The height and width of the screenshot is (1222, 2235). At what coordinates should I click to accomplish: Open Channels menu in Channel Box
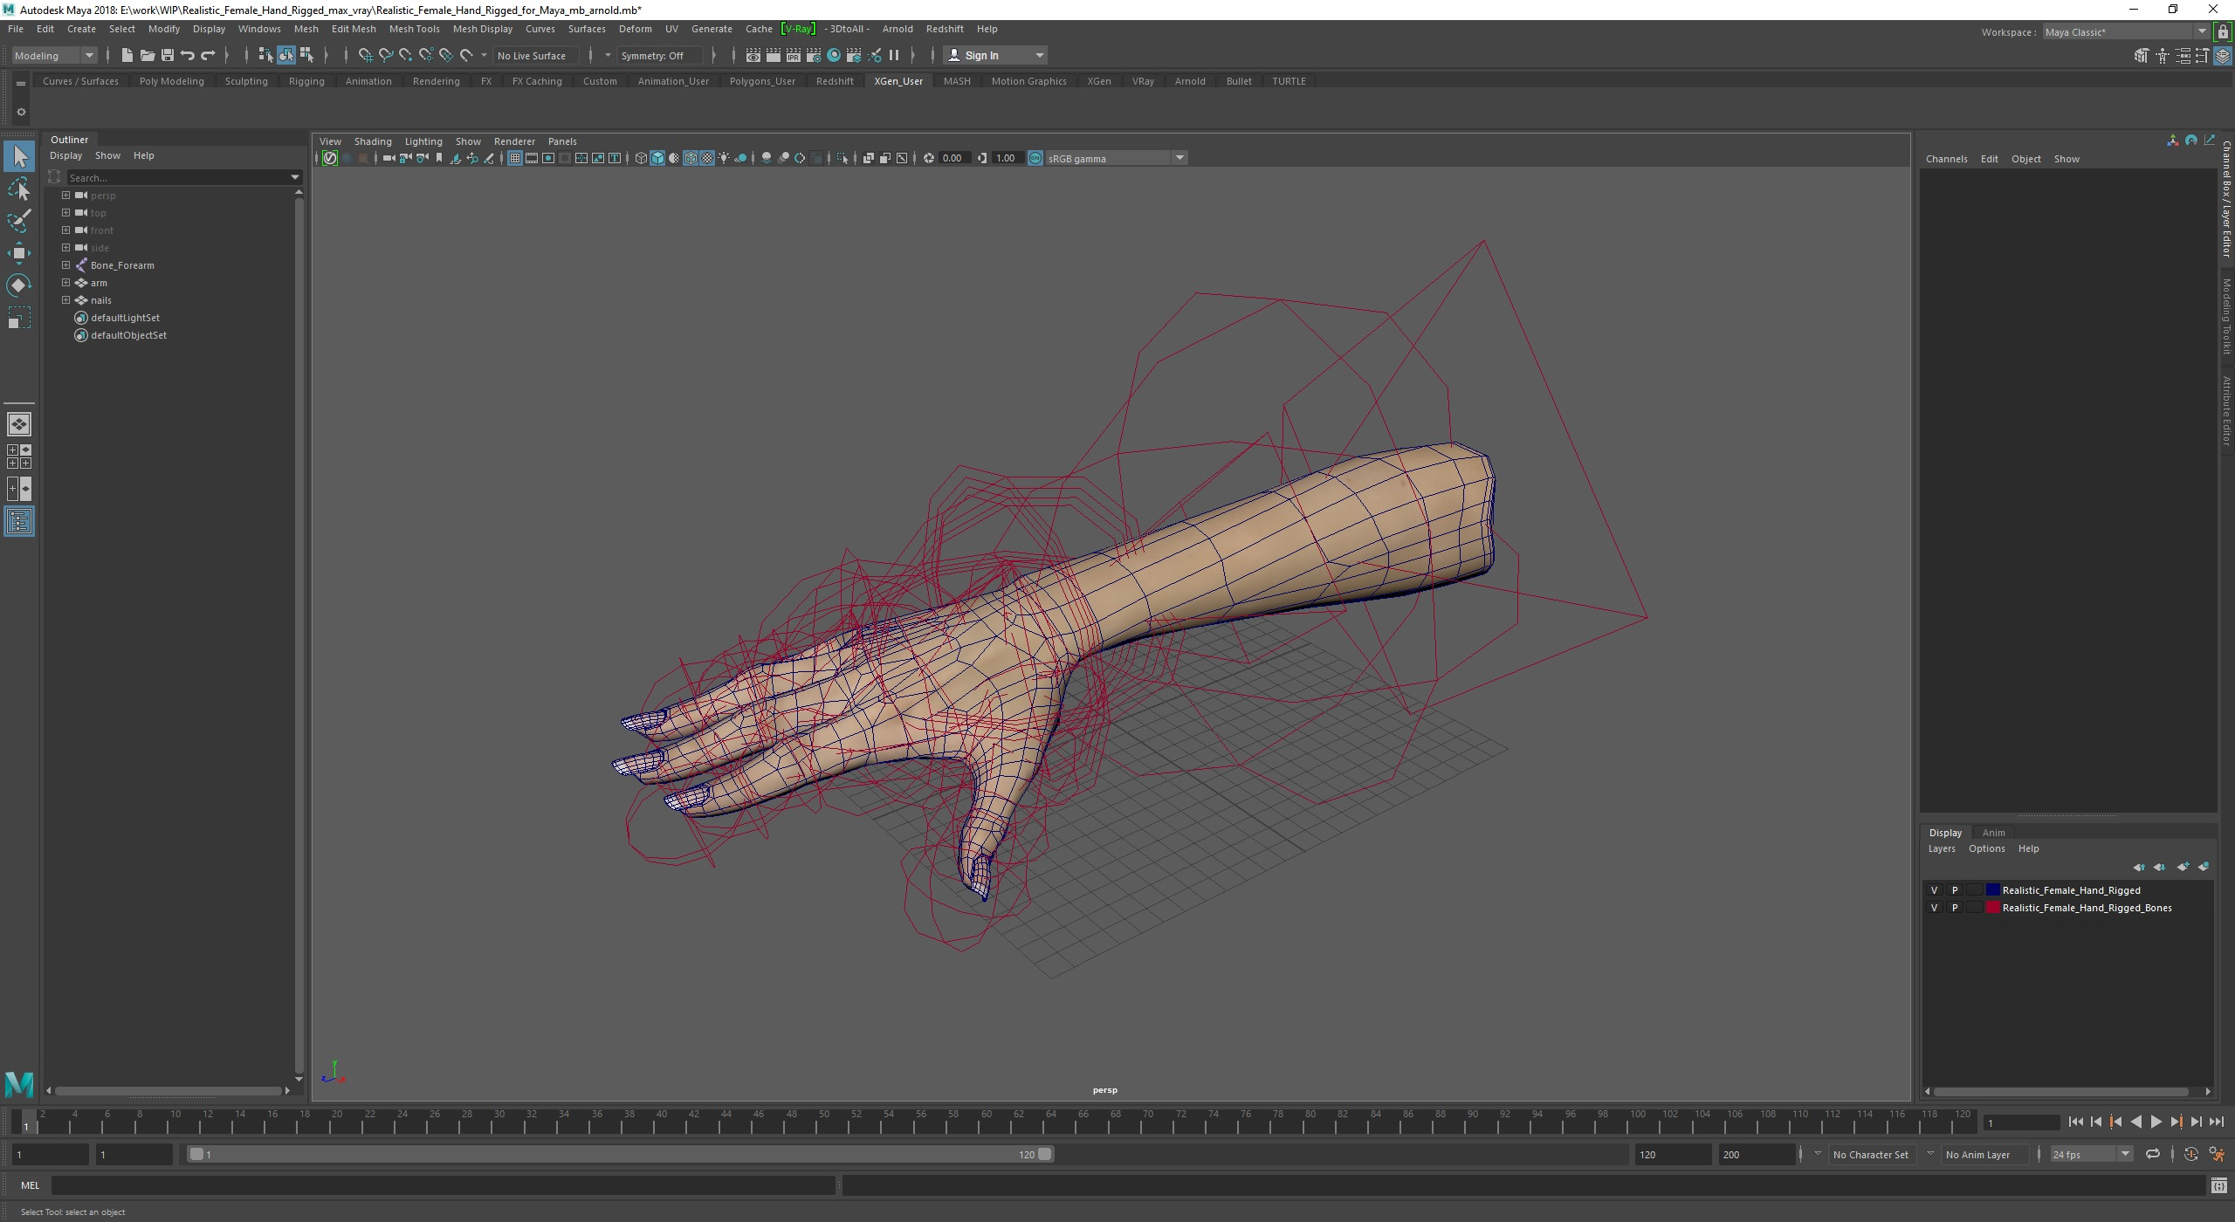pyautogui.click(x=1946, y=159)
